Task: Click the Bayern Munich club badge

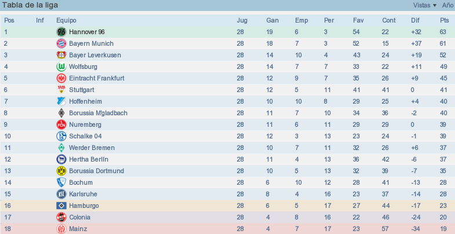Action: tap(61, 43)
